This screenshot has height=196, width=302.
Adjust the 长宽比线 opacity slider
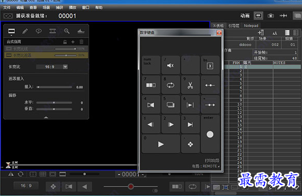[x=65, y=49]
